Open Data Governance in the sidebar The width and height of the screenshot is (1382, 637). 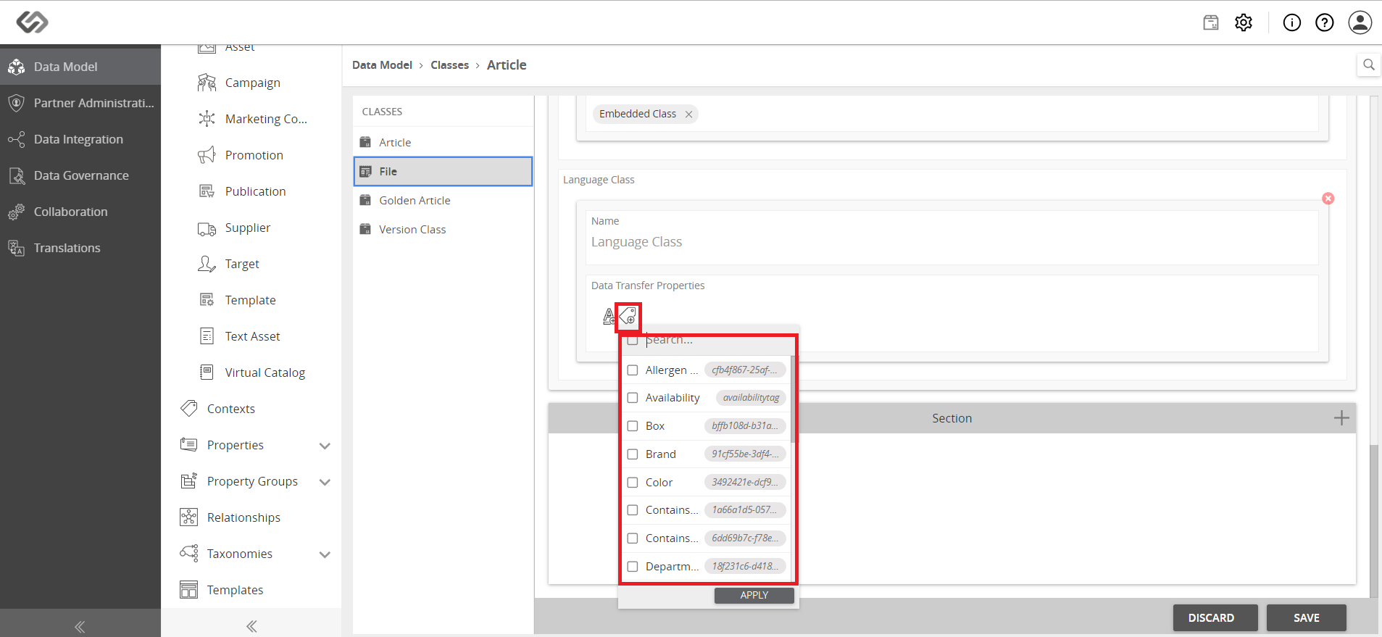point(80,175)
